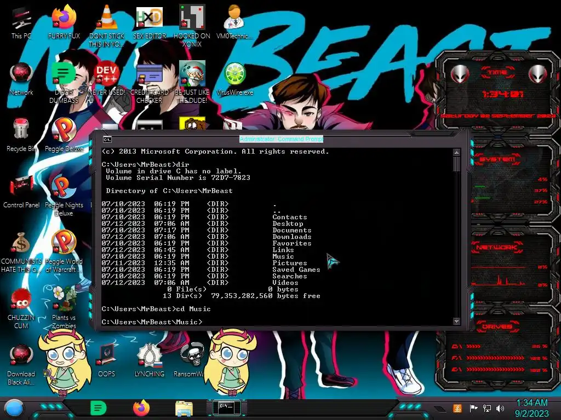This screenshot has width=561, height=420.
Task: Open the green notes app in taskbar
Action: coord(98,408)
